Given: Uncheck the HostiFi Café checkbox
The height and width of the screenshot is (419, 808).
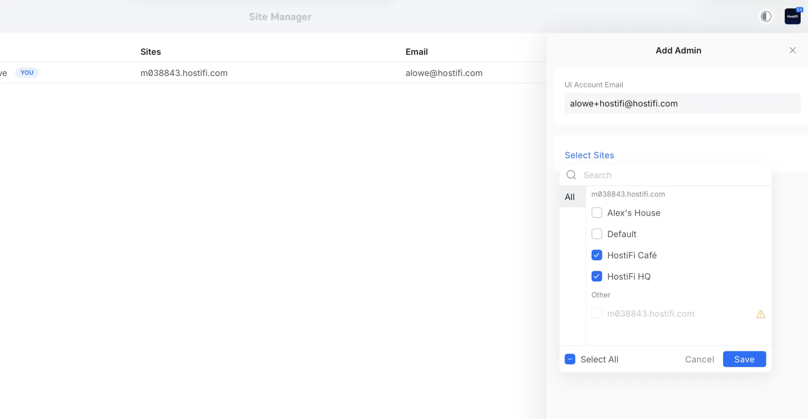Looking at the screenshot, I should point(597,255).
